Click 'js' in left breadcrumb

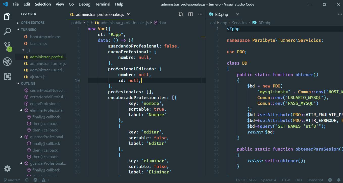tap(88, 23)
